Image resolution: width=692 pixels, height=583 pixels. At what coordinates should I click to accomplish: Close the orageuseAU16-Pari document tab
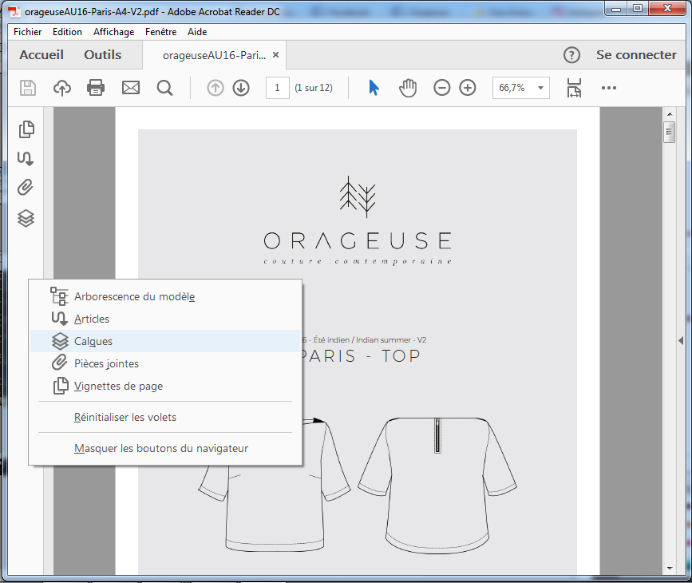(276, 55)
